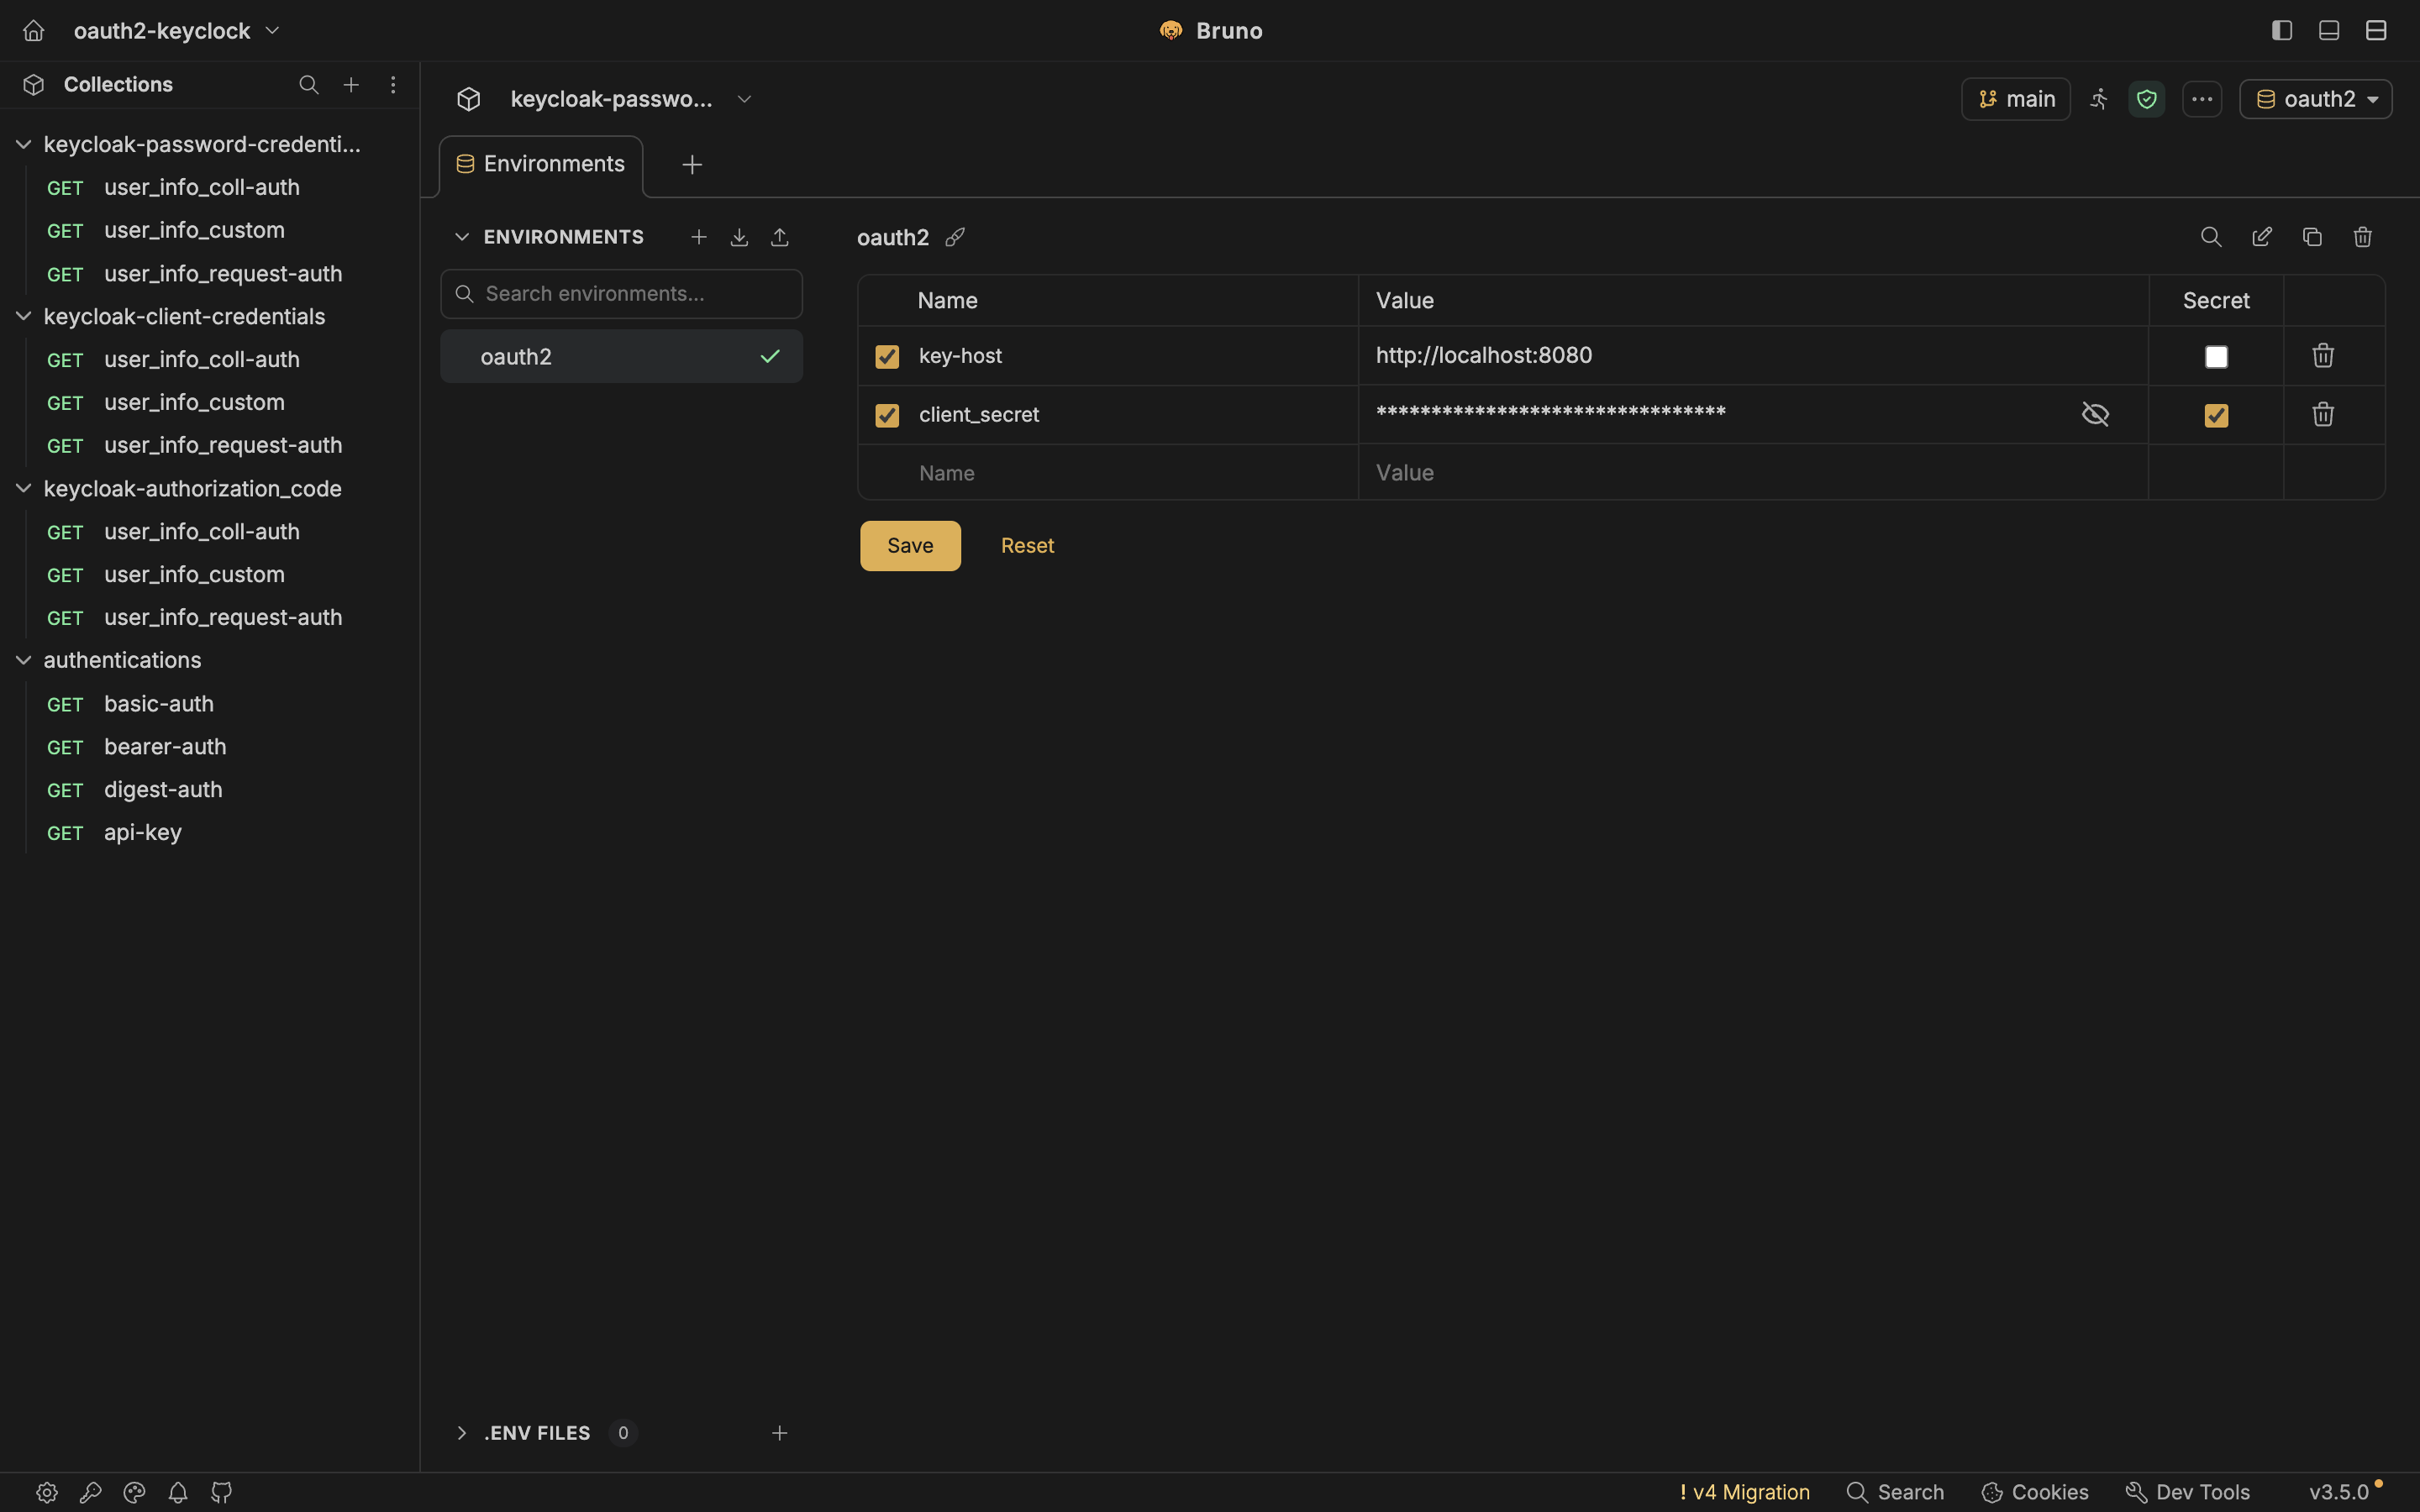Toggle the left sidebar layout icon
This screenshot has height=1512, width=2420.
click(2282, 31)
